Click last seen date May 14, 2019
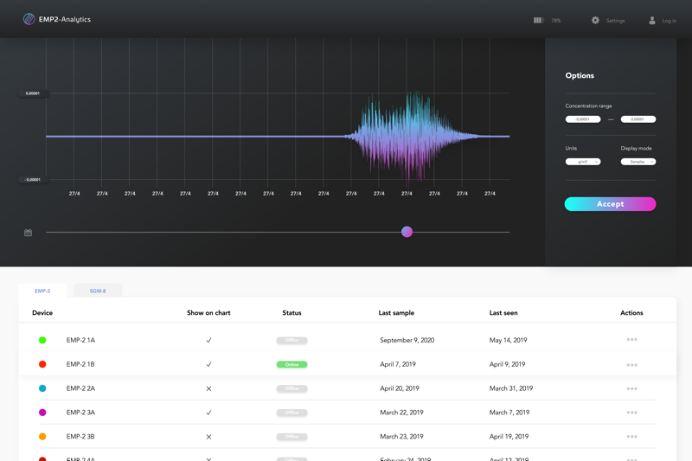This screenshot has height=461, width=692. 508,340
